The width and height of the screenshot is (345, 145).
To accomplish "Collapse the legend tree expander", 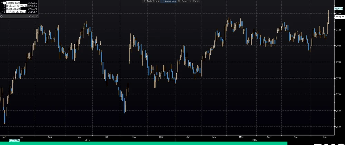I will pos(1,3).
